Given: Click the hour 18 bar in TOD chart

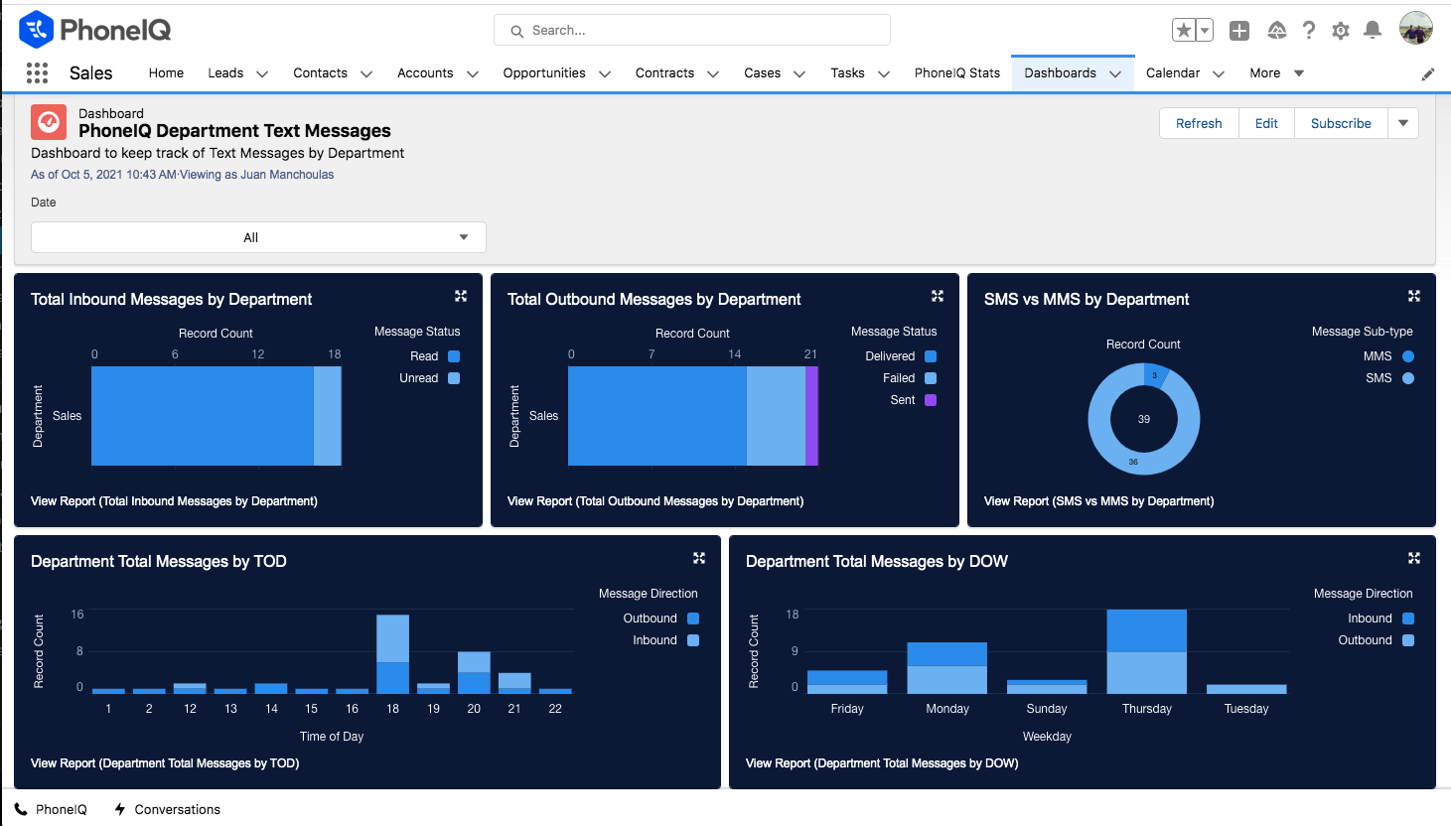Looking at the screenshot, I should click(x=392, y=654).
